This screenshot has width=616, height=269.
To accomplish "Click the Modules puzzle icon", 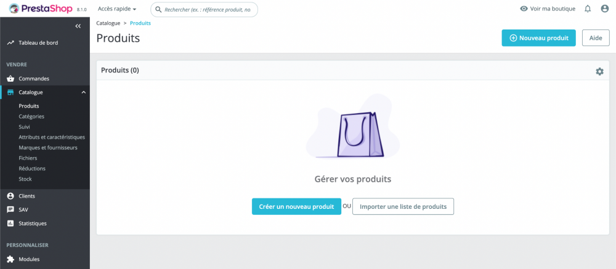I will click(10, 259).
